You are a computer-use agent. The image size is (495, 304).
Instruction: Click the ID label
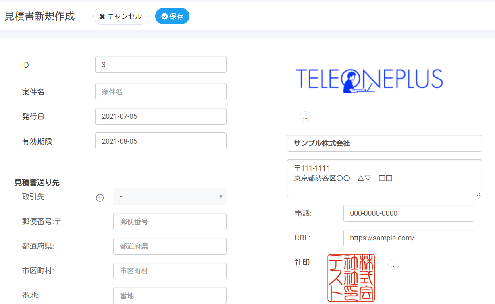point(25,65)
